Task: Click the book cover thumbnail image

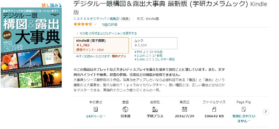Action: tap(31, 48)
